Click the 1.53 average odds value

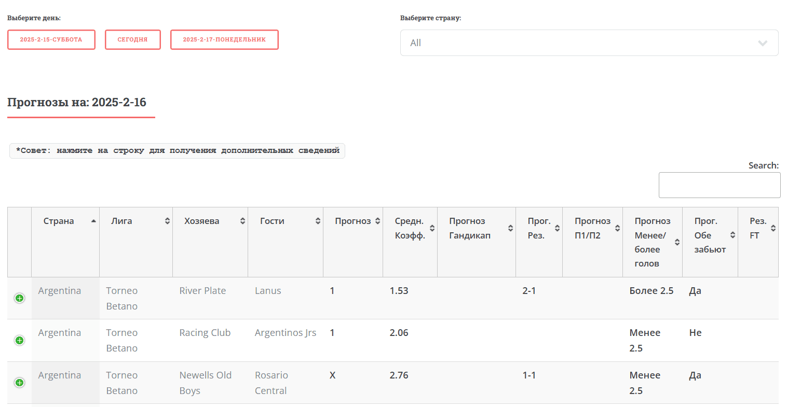(399, 291)
